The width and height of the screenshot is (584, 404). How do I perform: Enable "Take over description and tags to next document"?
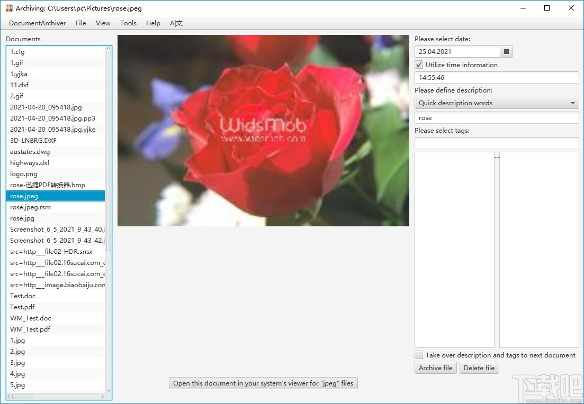[419, 355]
